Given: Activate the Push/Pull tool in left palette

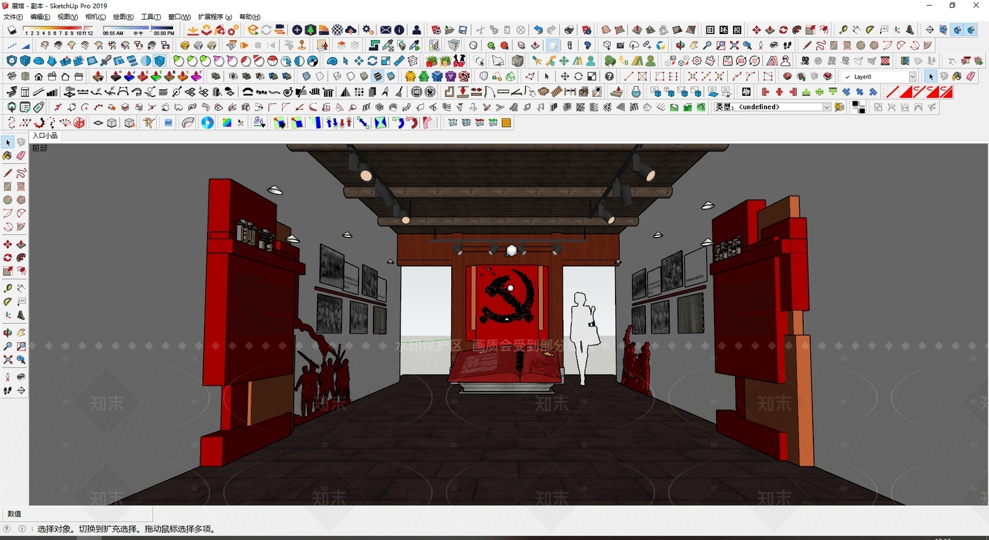Looking at the screenshot, I should pos(21,244).
